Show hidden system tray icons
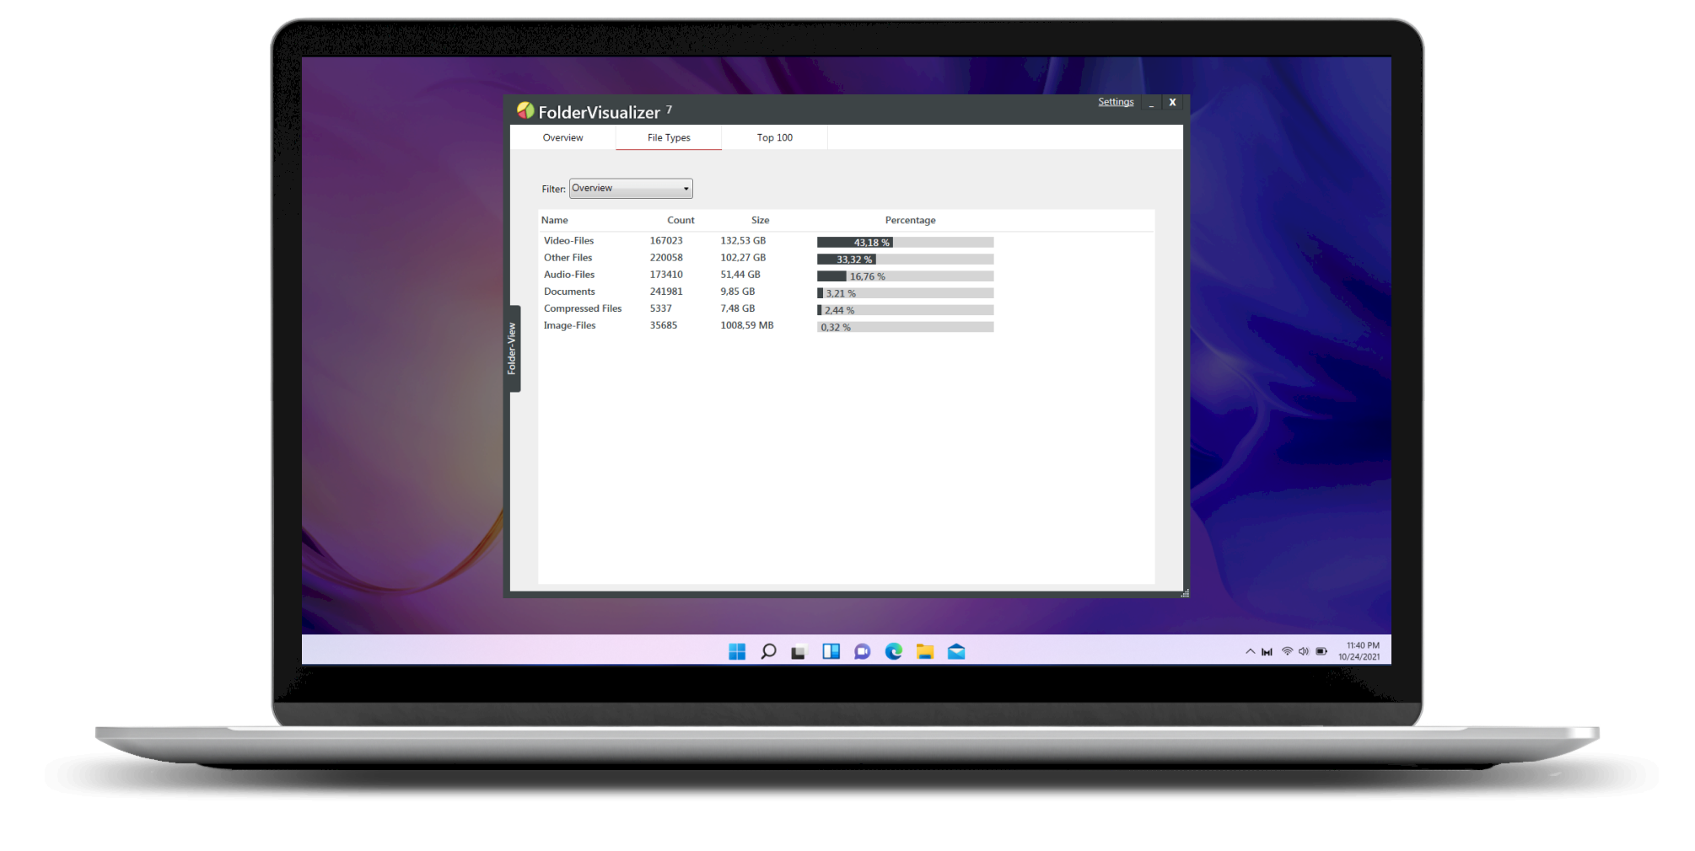Image resolution: width=1695 pixels, height=851 pixels. point(1250,651)
